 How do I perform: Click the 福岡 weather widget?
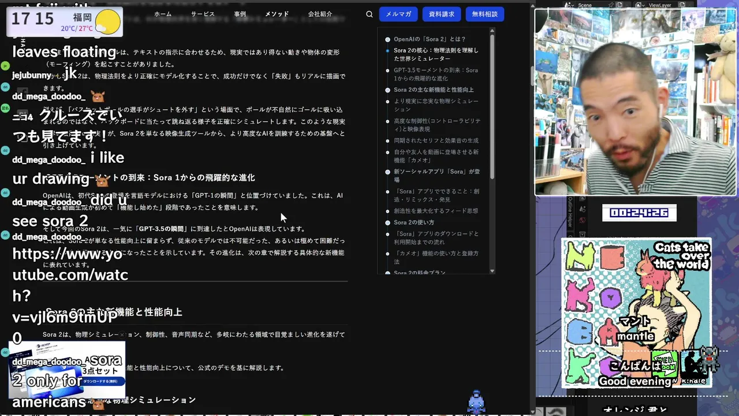tap(65, 22)
